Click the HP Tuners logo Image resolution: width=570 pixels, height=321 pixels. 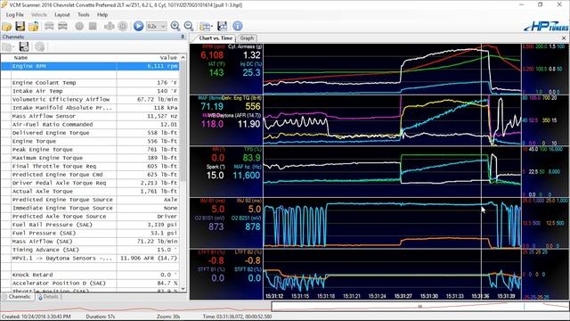point(546,26)
